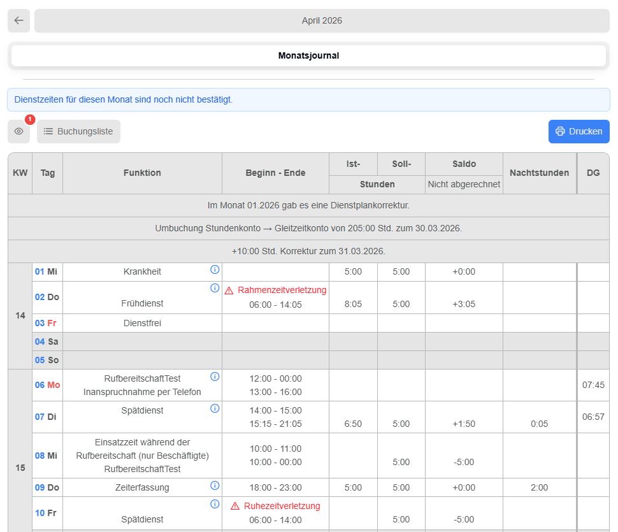Viewport: 618px width, 532px height.
Task: Open the April 2026 month selector
Action: click(322, 20)
